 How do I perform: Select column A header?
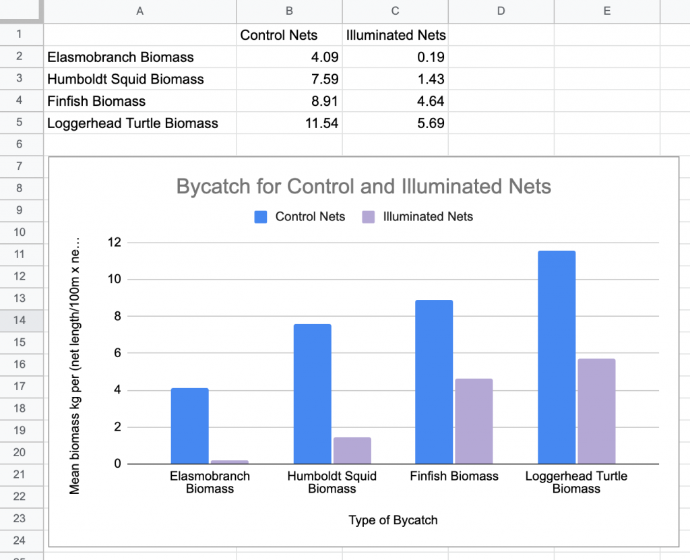pos(139,11)
